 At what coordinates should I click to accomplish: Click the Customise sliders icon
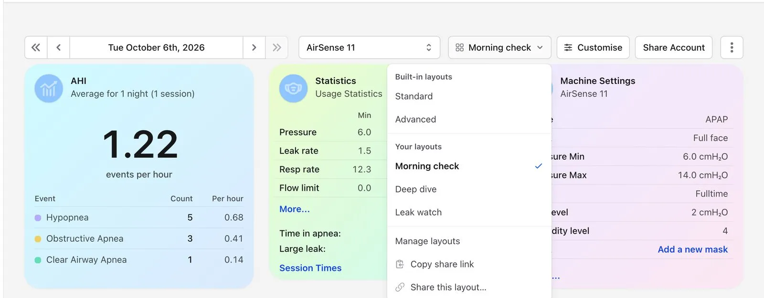(x=568, y=48)
